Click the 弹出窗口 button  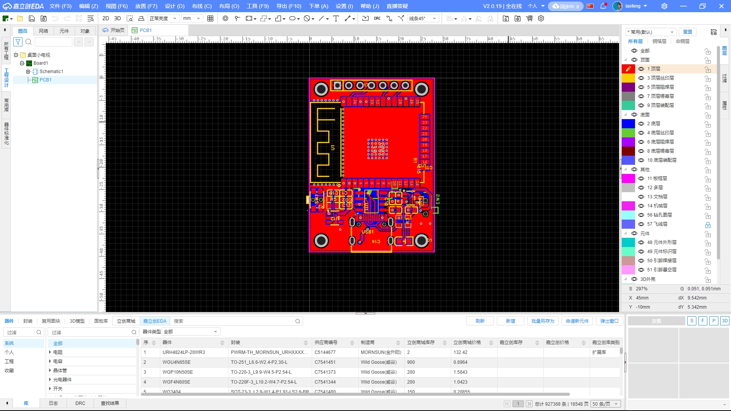click(610, 321)
